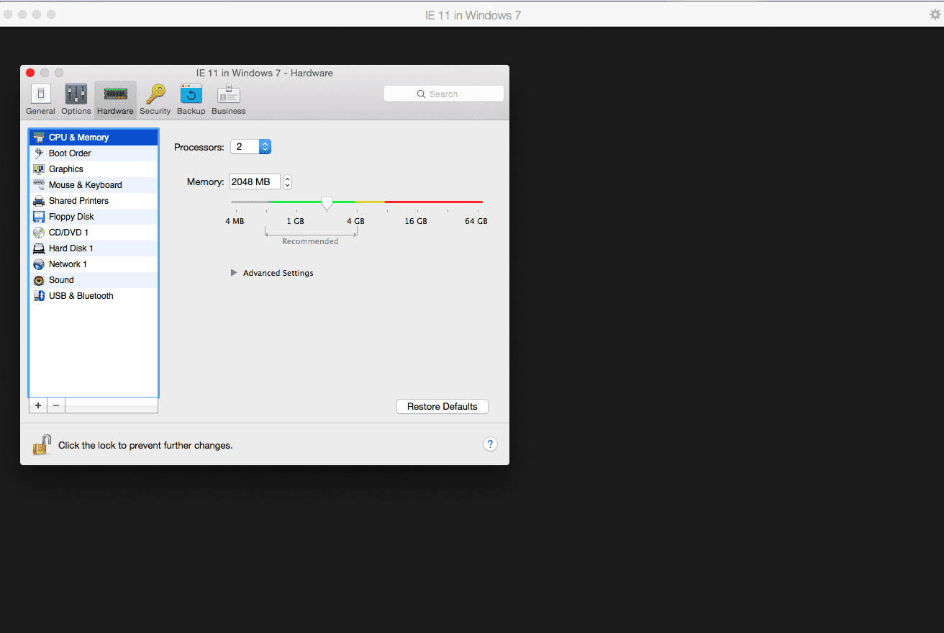Open the Options settings tab

click(x=76, y=99)
